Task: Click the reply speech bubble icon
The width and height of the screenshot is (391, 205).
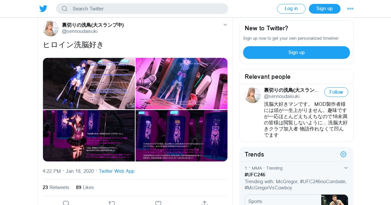Action: pyautogui.click(x=66, y=203)
